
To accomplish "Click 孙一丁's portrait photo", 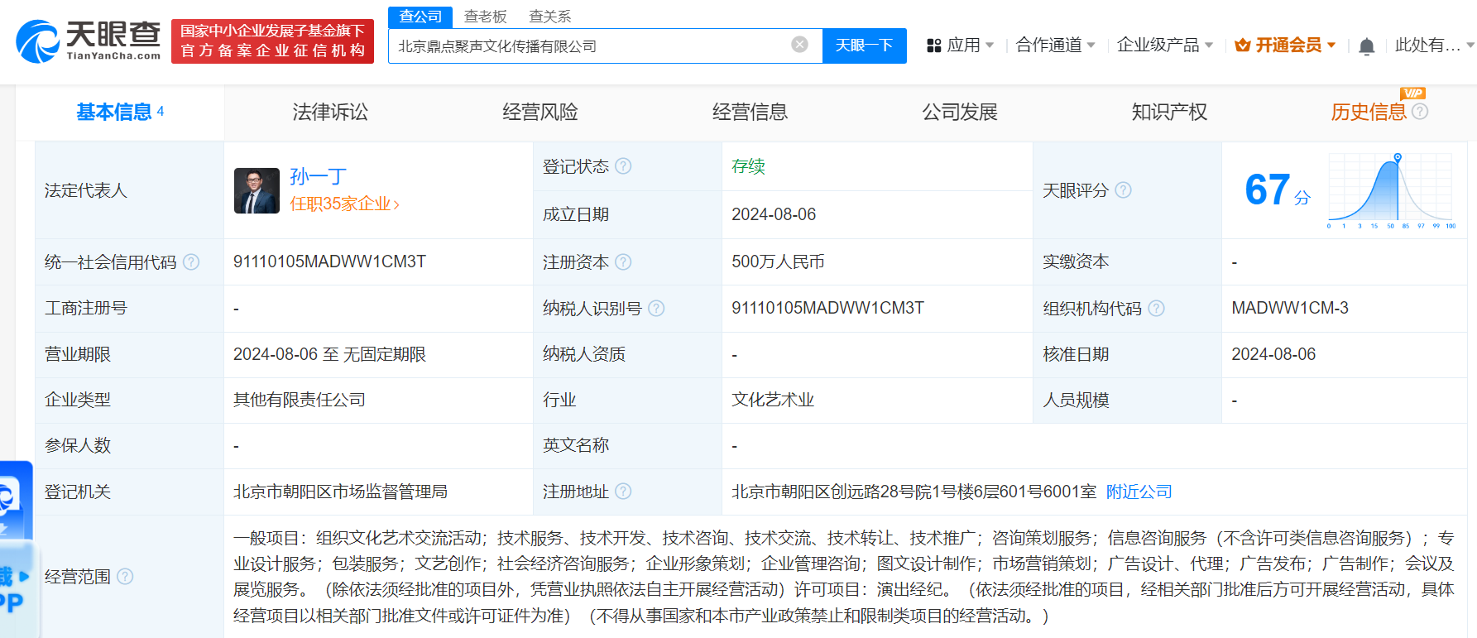I will pos(257,190).
